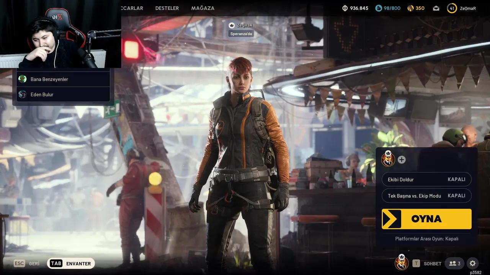490x275 pixels.
Task: Click the 936.845 coin balance
Action: click(359, 8)
